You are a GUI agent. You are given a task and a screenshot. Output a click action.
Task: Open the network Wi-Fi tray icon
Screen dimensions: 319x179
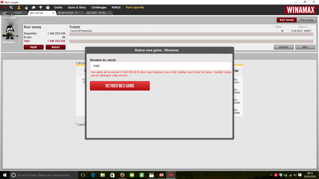tap(291, 175)
